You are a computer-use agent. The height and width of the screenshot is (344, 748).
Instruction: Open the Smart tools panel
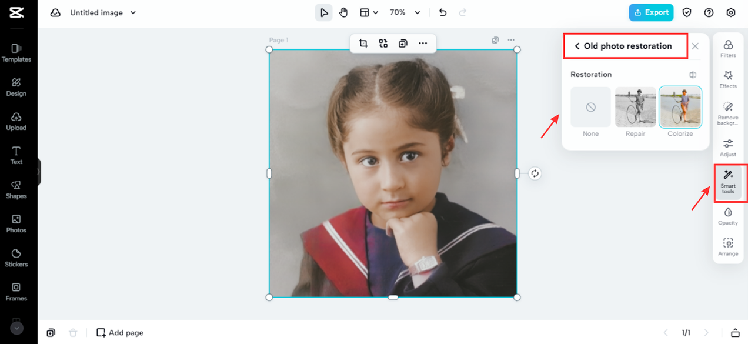[x=728, y=182]
